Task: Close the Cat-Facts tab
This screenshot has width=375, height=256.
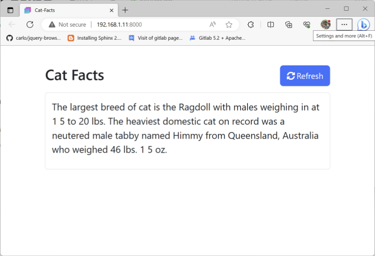Action: [112, 10]
